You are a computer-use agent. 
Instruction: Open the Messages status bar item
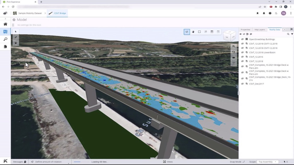[20, 162]
